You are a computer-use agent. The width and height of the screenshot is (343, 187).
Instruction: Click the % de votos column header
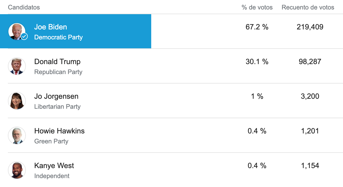tap(257, 7)
